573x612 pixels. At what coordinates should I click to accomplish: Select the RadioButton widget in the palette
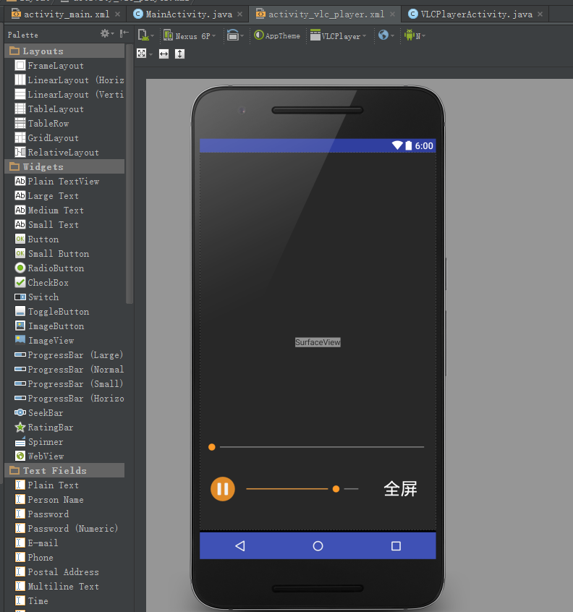[x=56, y=268]
